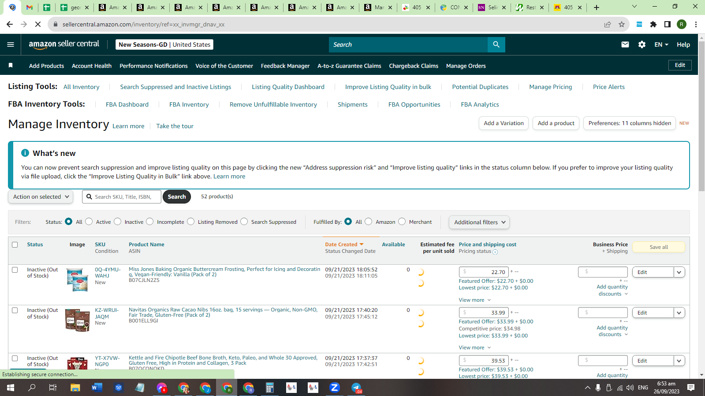This screenshot has height=396, width=705.
Task: Open Voice of the Customer
Action: point(224,66)
